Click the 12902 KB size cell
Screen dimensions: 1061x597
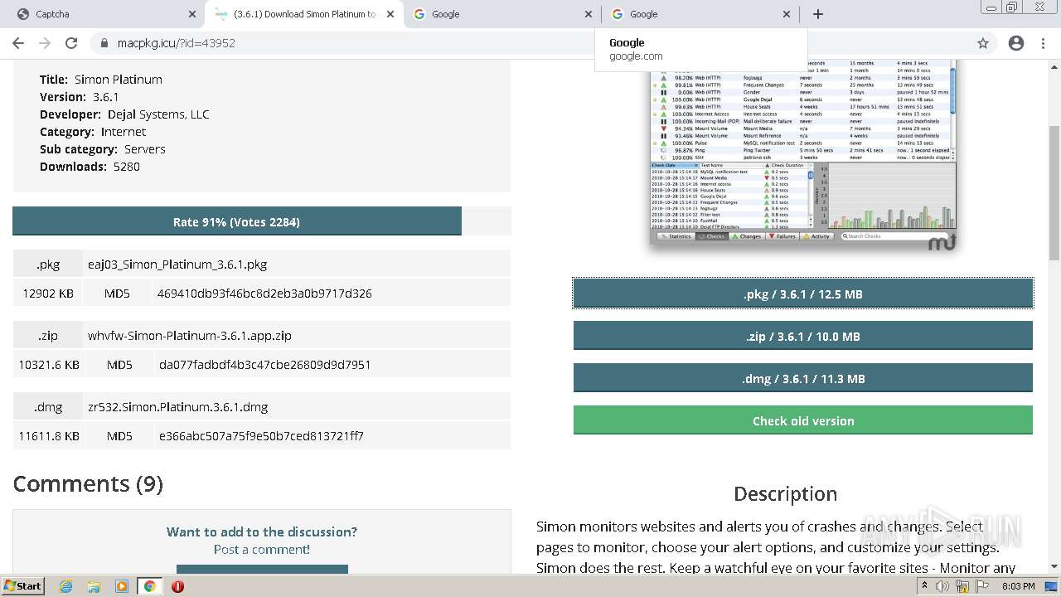48,293
